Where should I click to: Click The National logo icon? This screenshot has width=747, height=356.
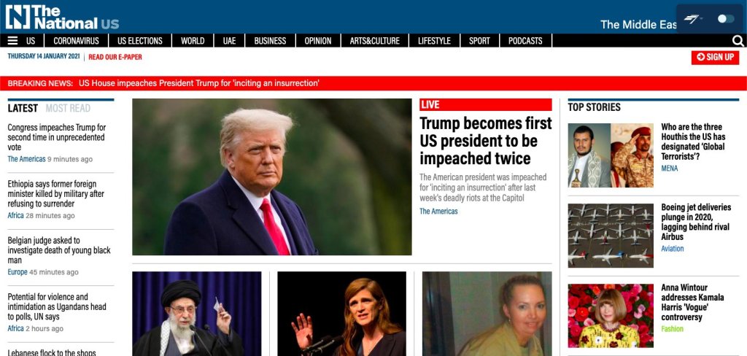18,18
